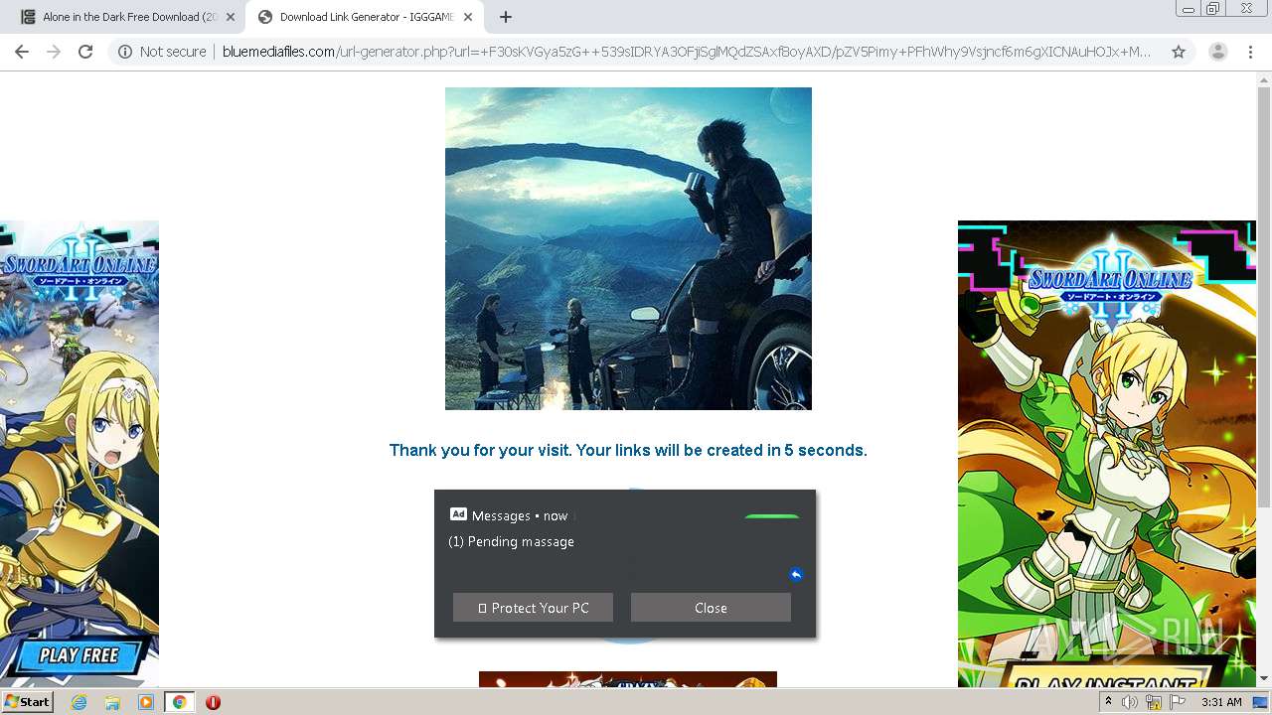1272x715 pixels.
Task: Open Windows Explorer folder from the taskbar
Action: (112, 702)
